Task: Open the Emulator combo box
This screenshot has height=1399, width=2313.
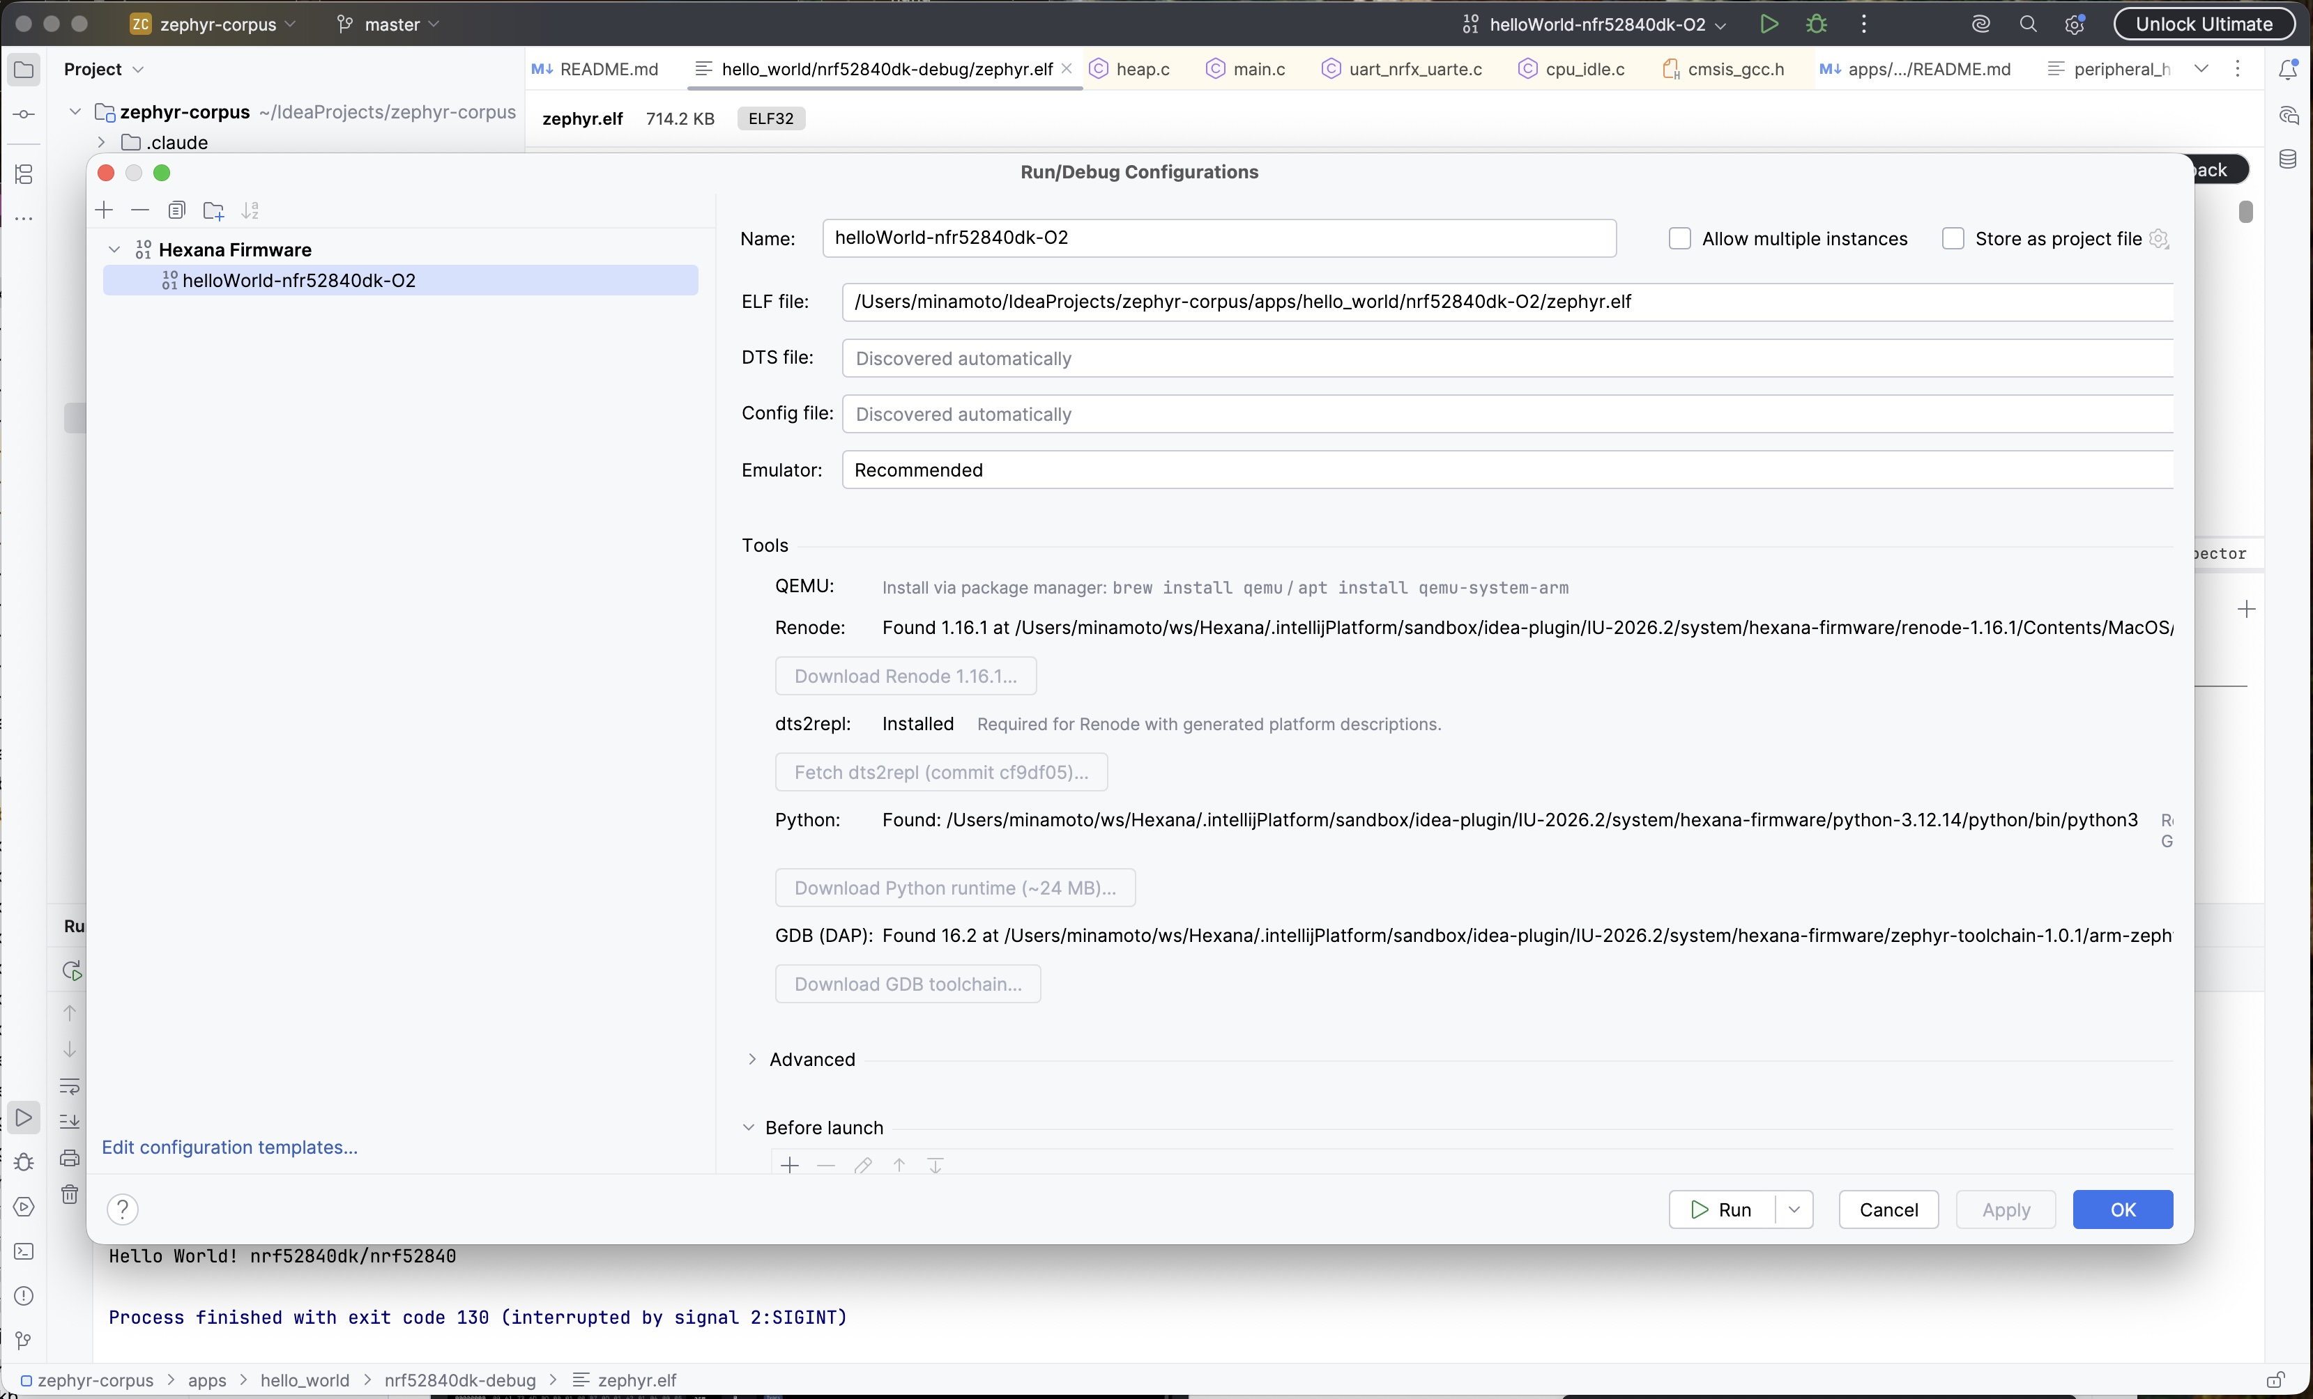Action: click(1508, 470)
